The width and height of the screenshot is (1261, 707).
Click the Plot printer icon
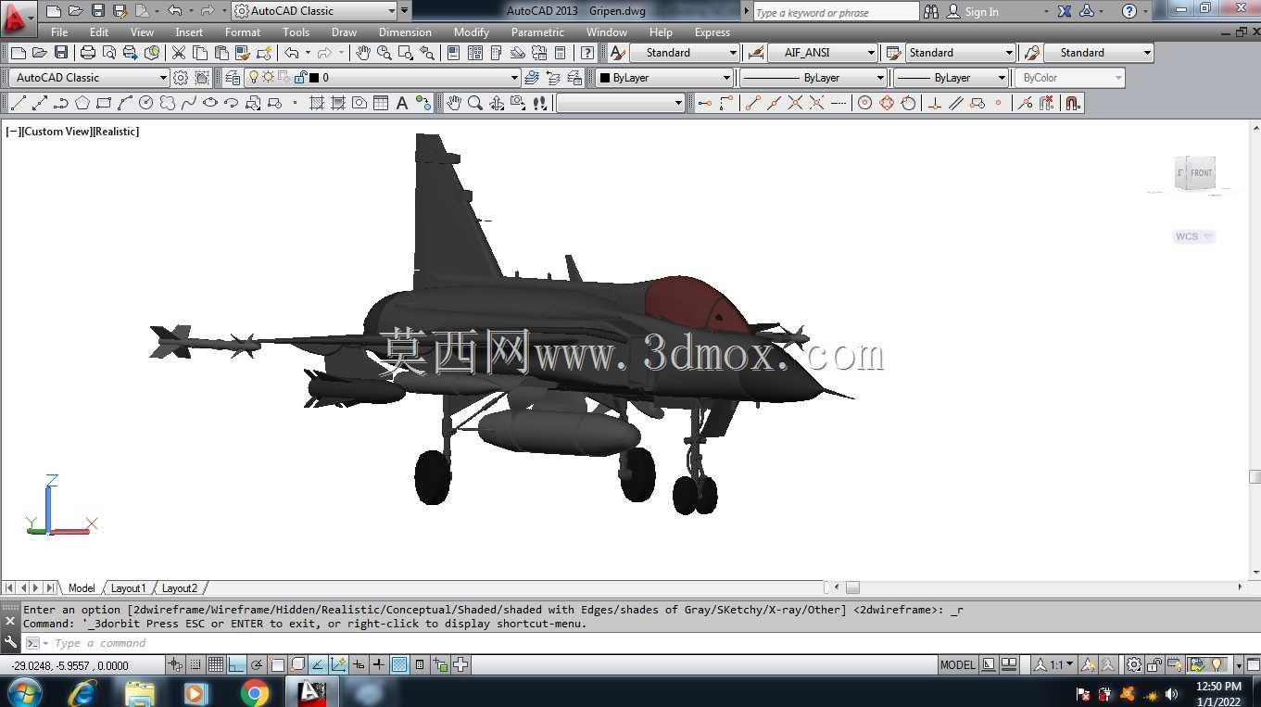coord(88,53)
